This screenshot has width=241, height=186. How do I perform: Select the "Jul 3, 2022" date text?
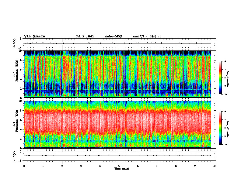(x=85, y=36)
